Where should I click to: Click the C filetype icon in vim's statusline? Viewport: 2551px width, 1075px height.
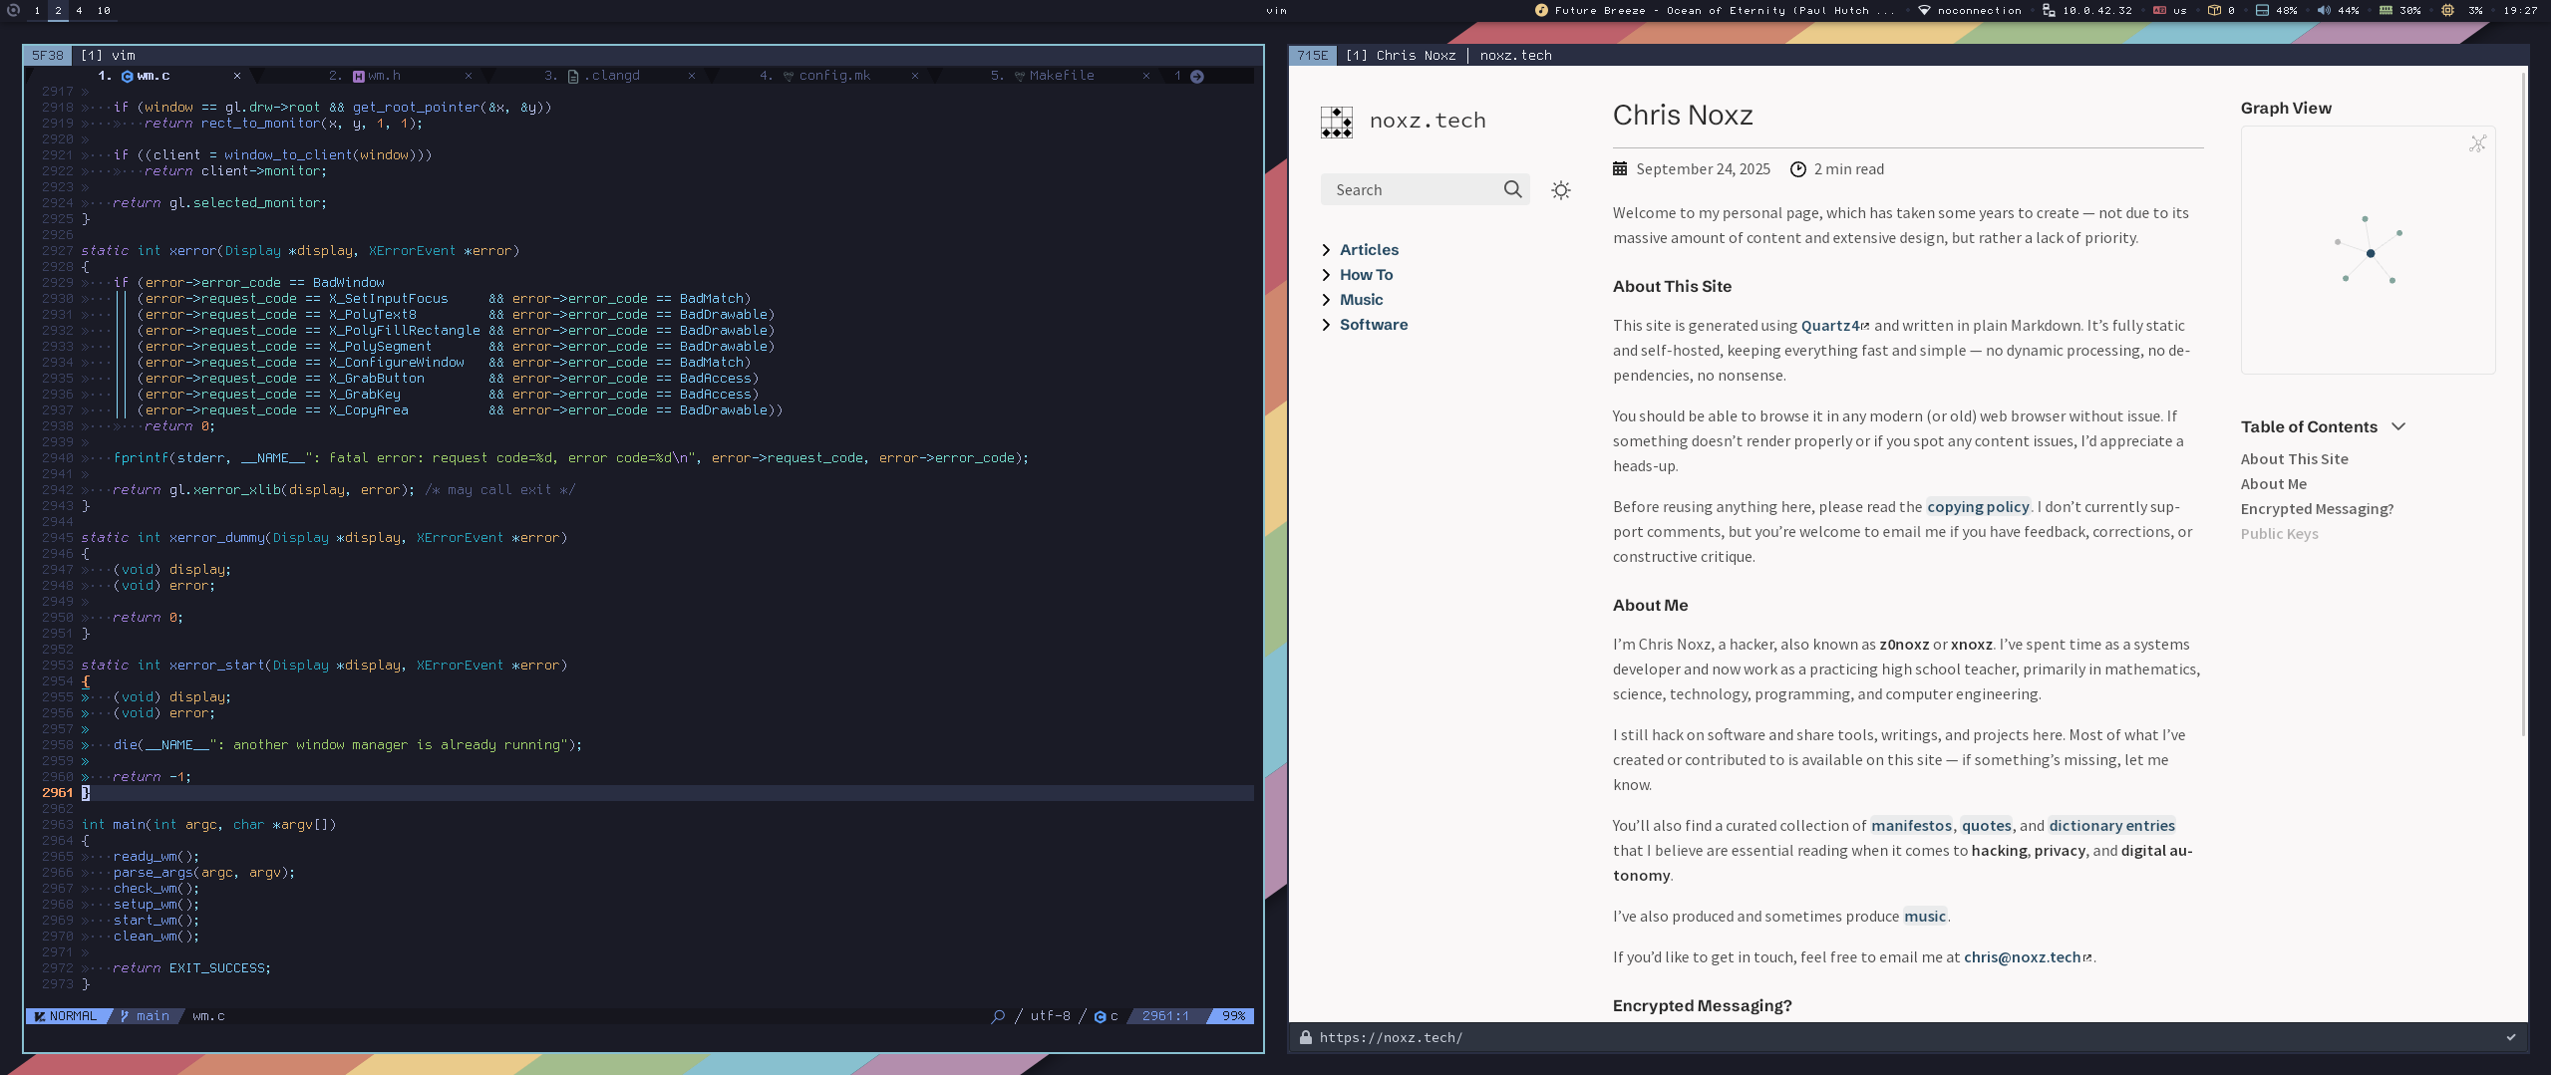click(x=1102, y=1015)
